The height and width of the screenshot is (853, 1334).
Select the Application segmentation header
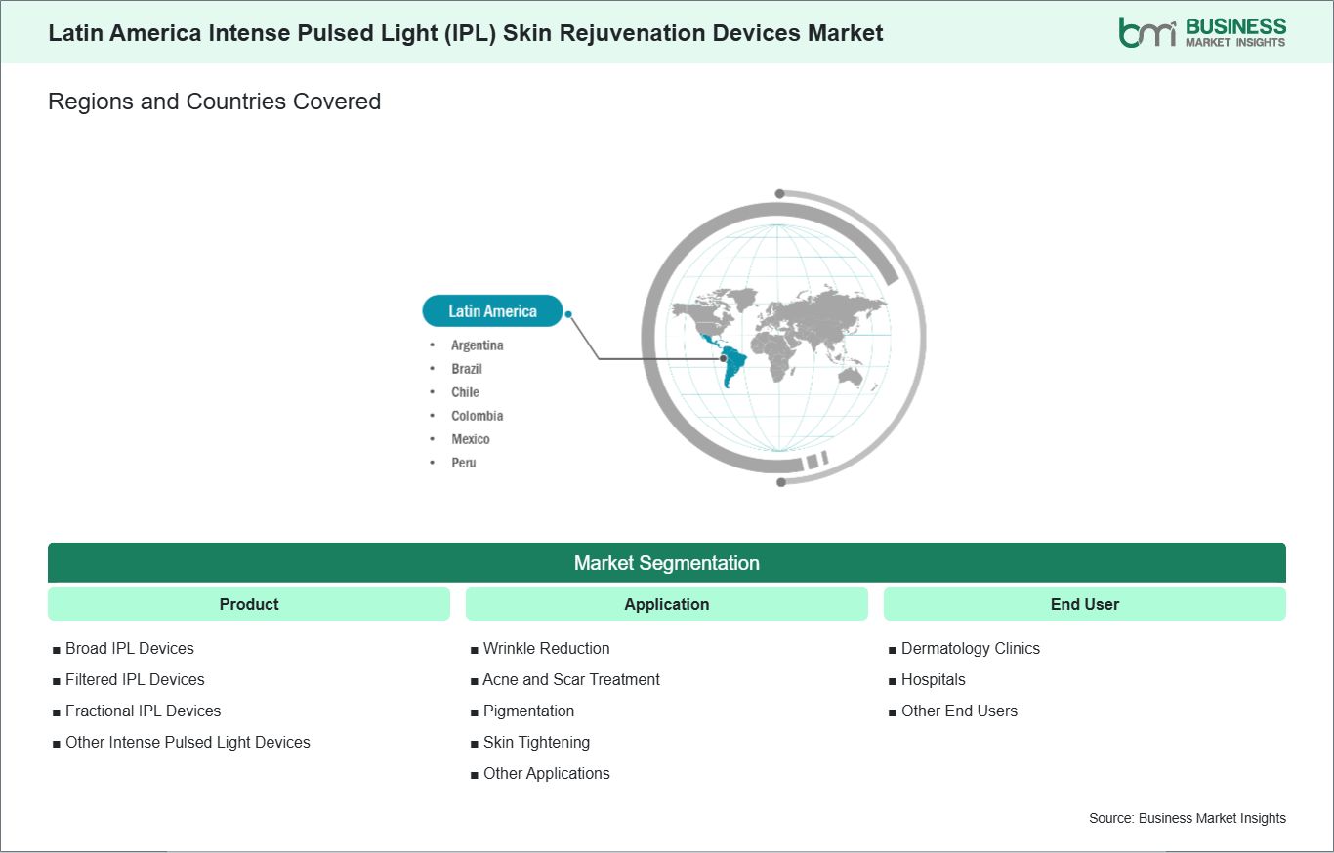coord(667,604)
